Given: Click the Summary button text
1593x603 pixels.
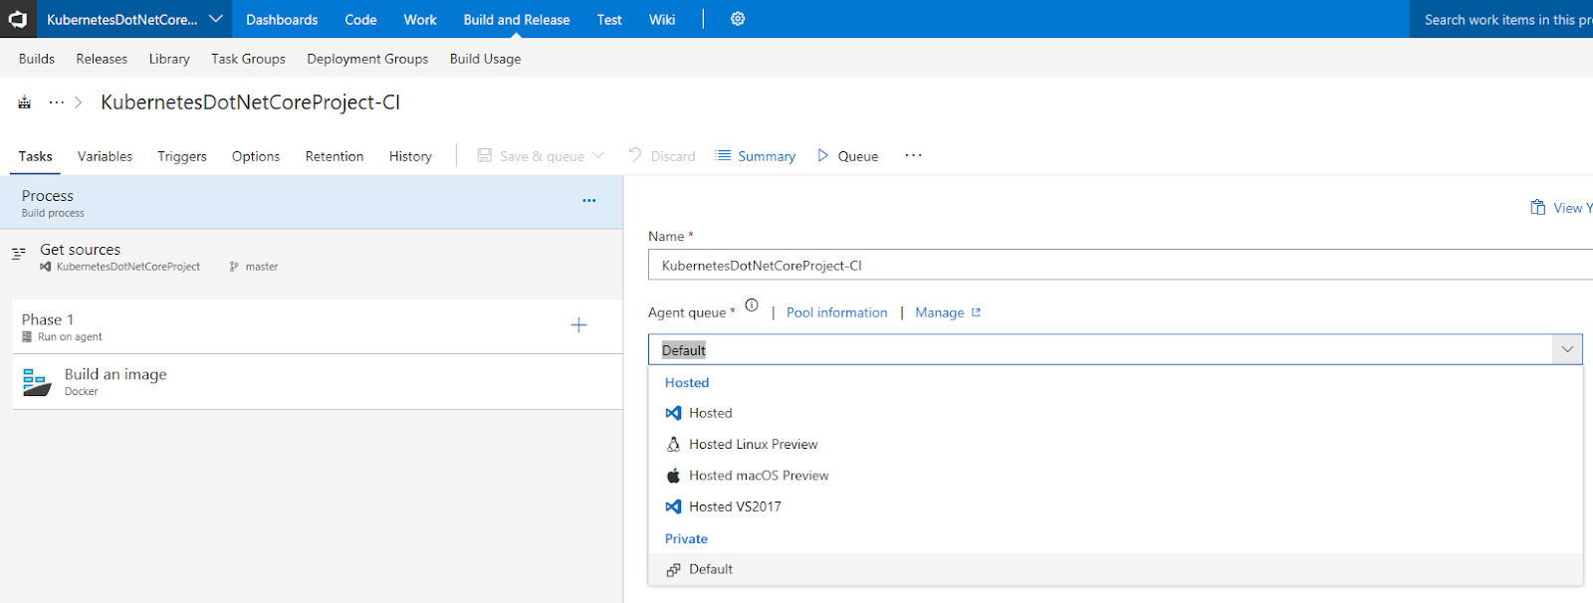Looking at the screenshot, I should (767, 156).
